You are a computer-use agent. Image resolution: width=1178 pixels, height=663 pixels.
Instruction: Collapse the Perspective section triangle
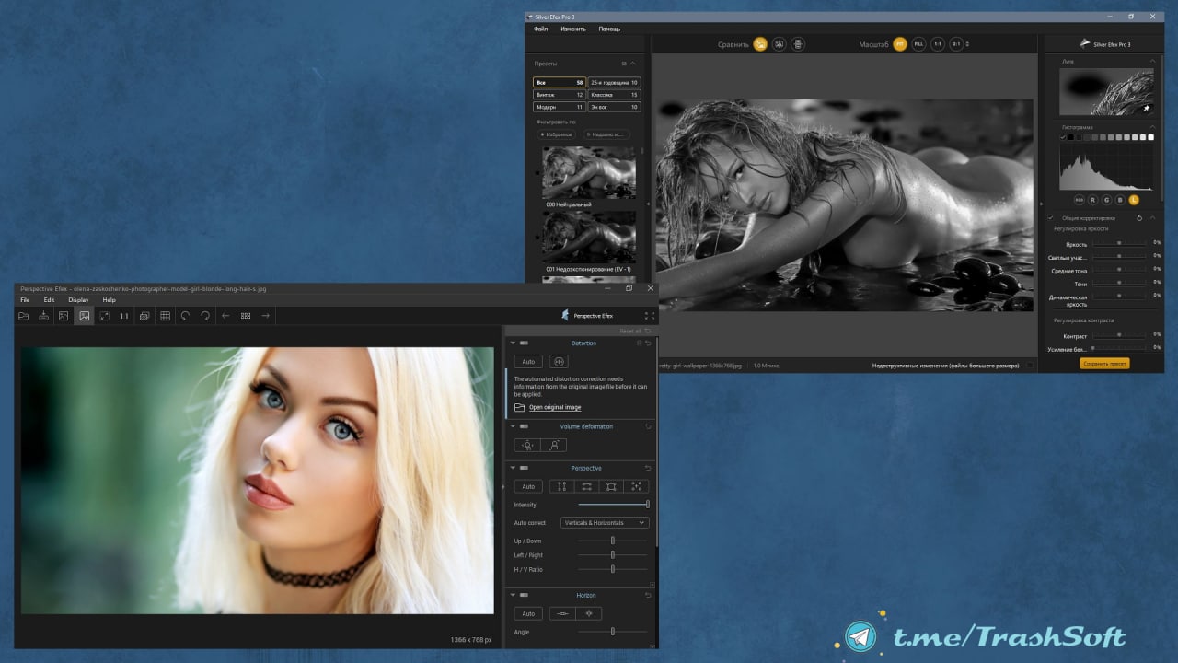point(512,469)
